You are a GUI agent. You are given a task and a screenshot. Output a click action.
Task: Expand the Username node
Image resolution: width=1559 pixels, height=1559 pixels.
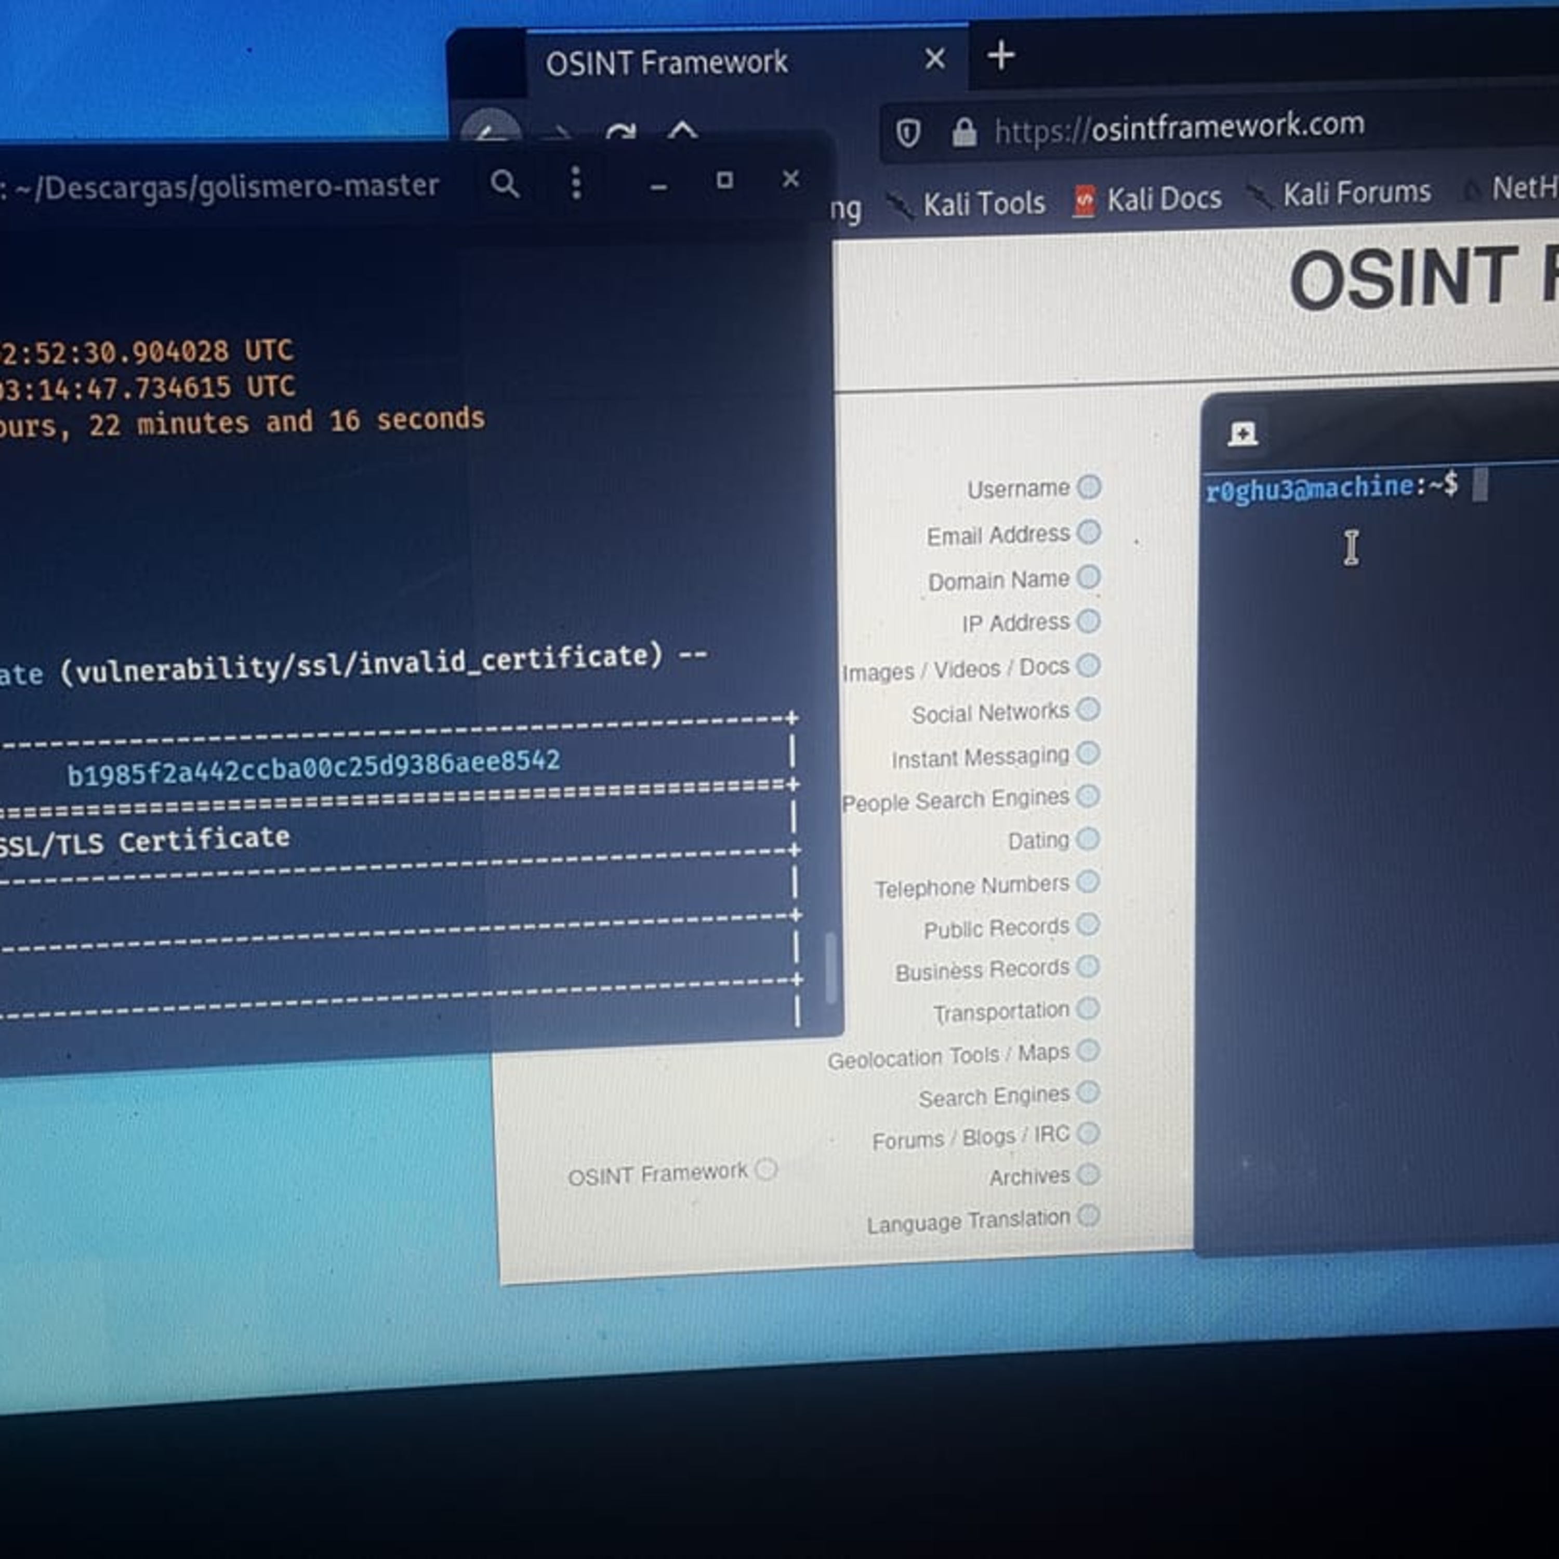[1089, 486]
